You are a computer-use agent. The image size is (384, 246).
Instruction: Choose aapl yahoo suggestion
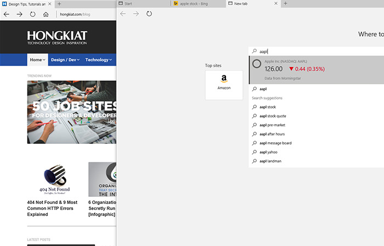pos(317,152)
